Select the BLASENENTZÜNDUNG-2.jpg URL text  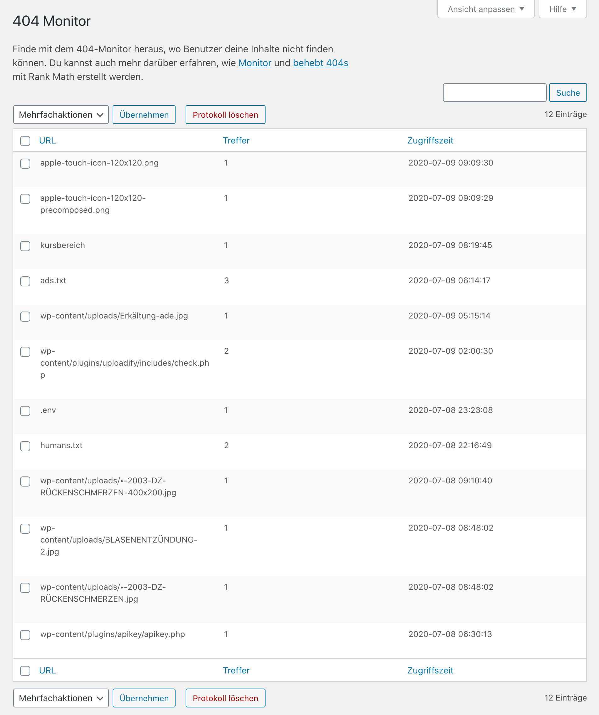[119, 540]
